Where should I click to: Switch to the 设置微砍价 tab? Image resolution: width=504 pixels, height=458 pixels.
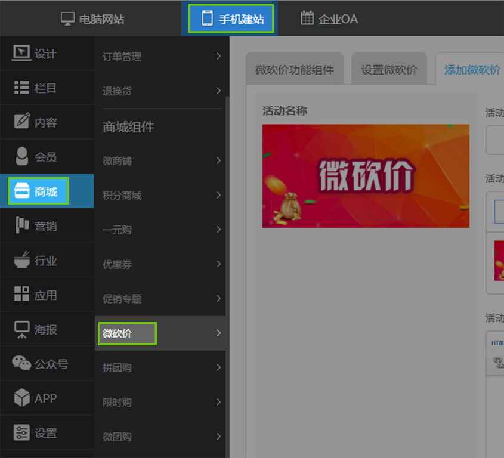(389, 70)
